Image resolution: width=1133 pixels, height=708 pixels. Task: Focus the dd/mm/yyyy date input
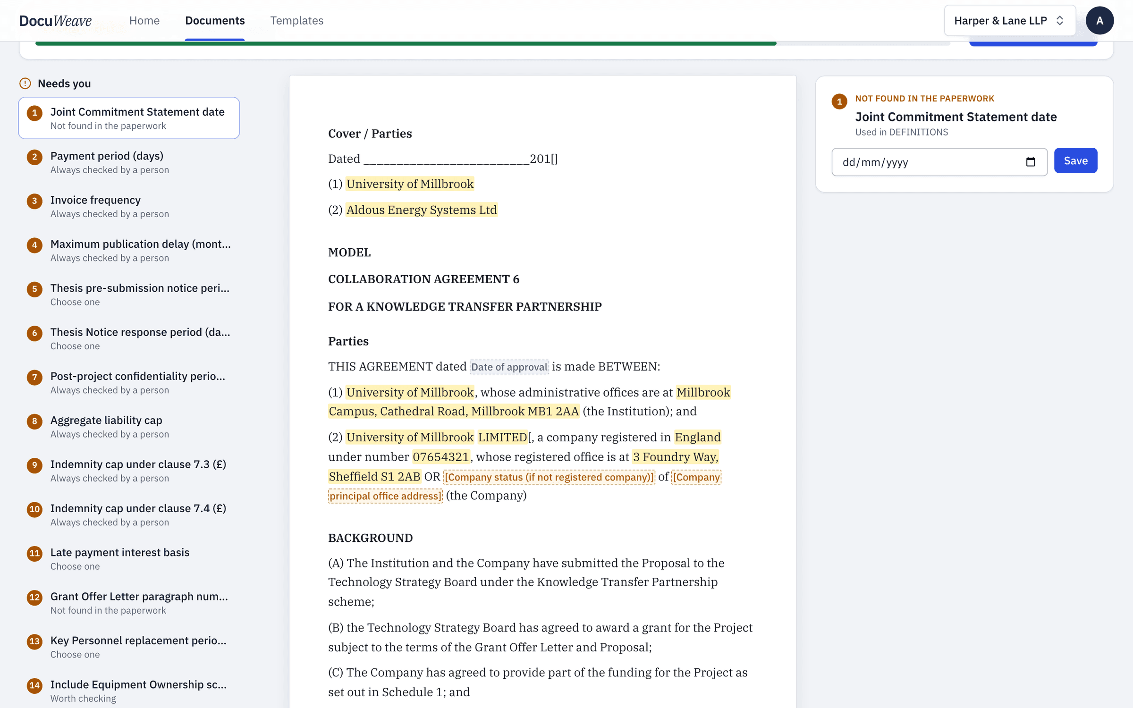[939, 162]
